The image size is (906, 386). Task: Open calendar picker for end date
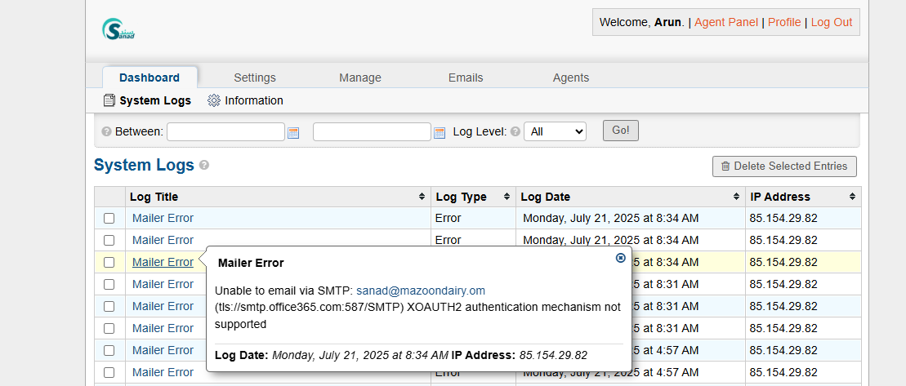[x=439, y=132]
